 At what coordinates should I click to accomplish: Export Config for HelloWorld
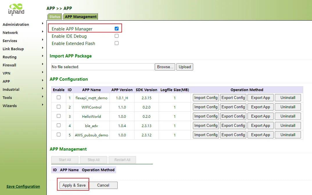(233, 116)
